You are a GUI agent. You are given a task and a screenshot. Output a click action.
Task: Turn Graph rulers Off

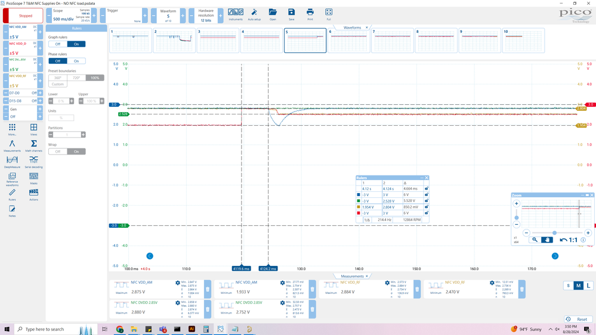pyautogui.click(x=58, y=44)
